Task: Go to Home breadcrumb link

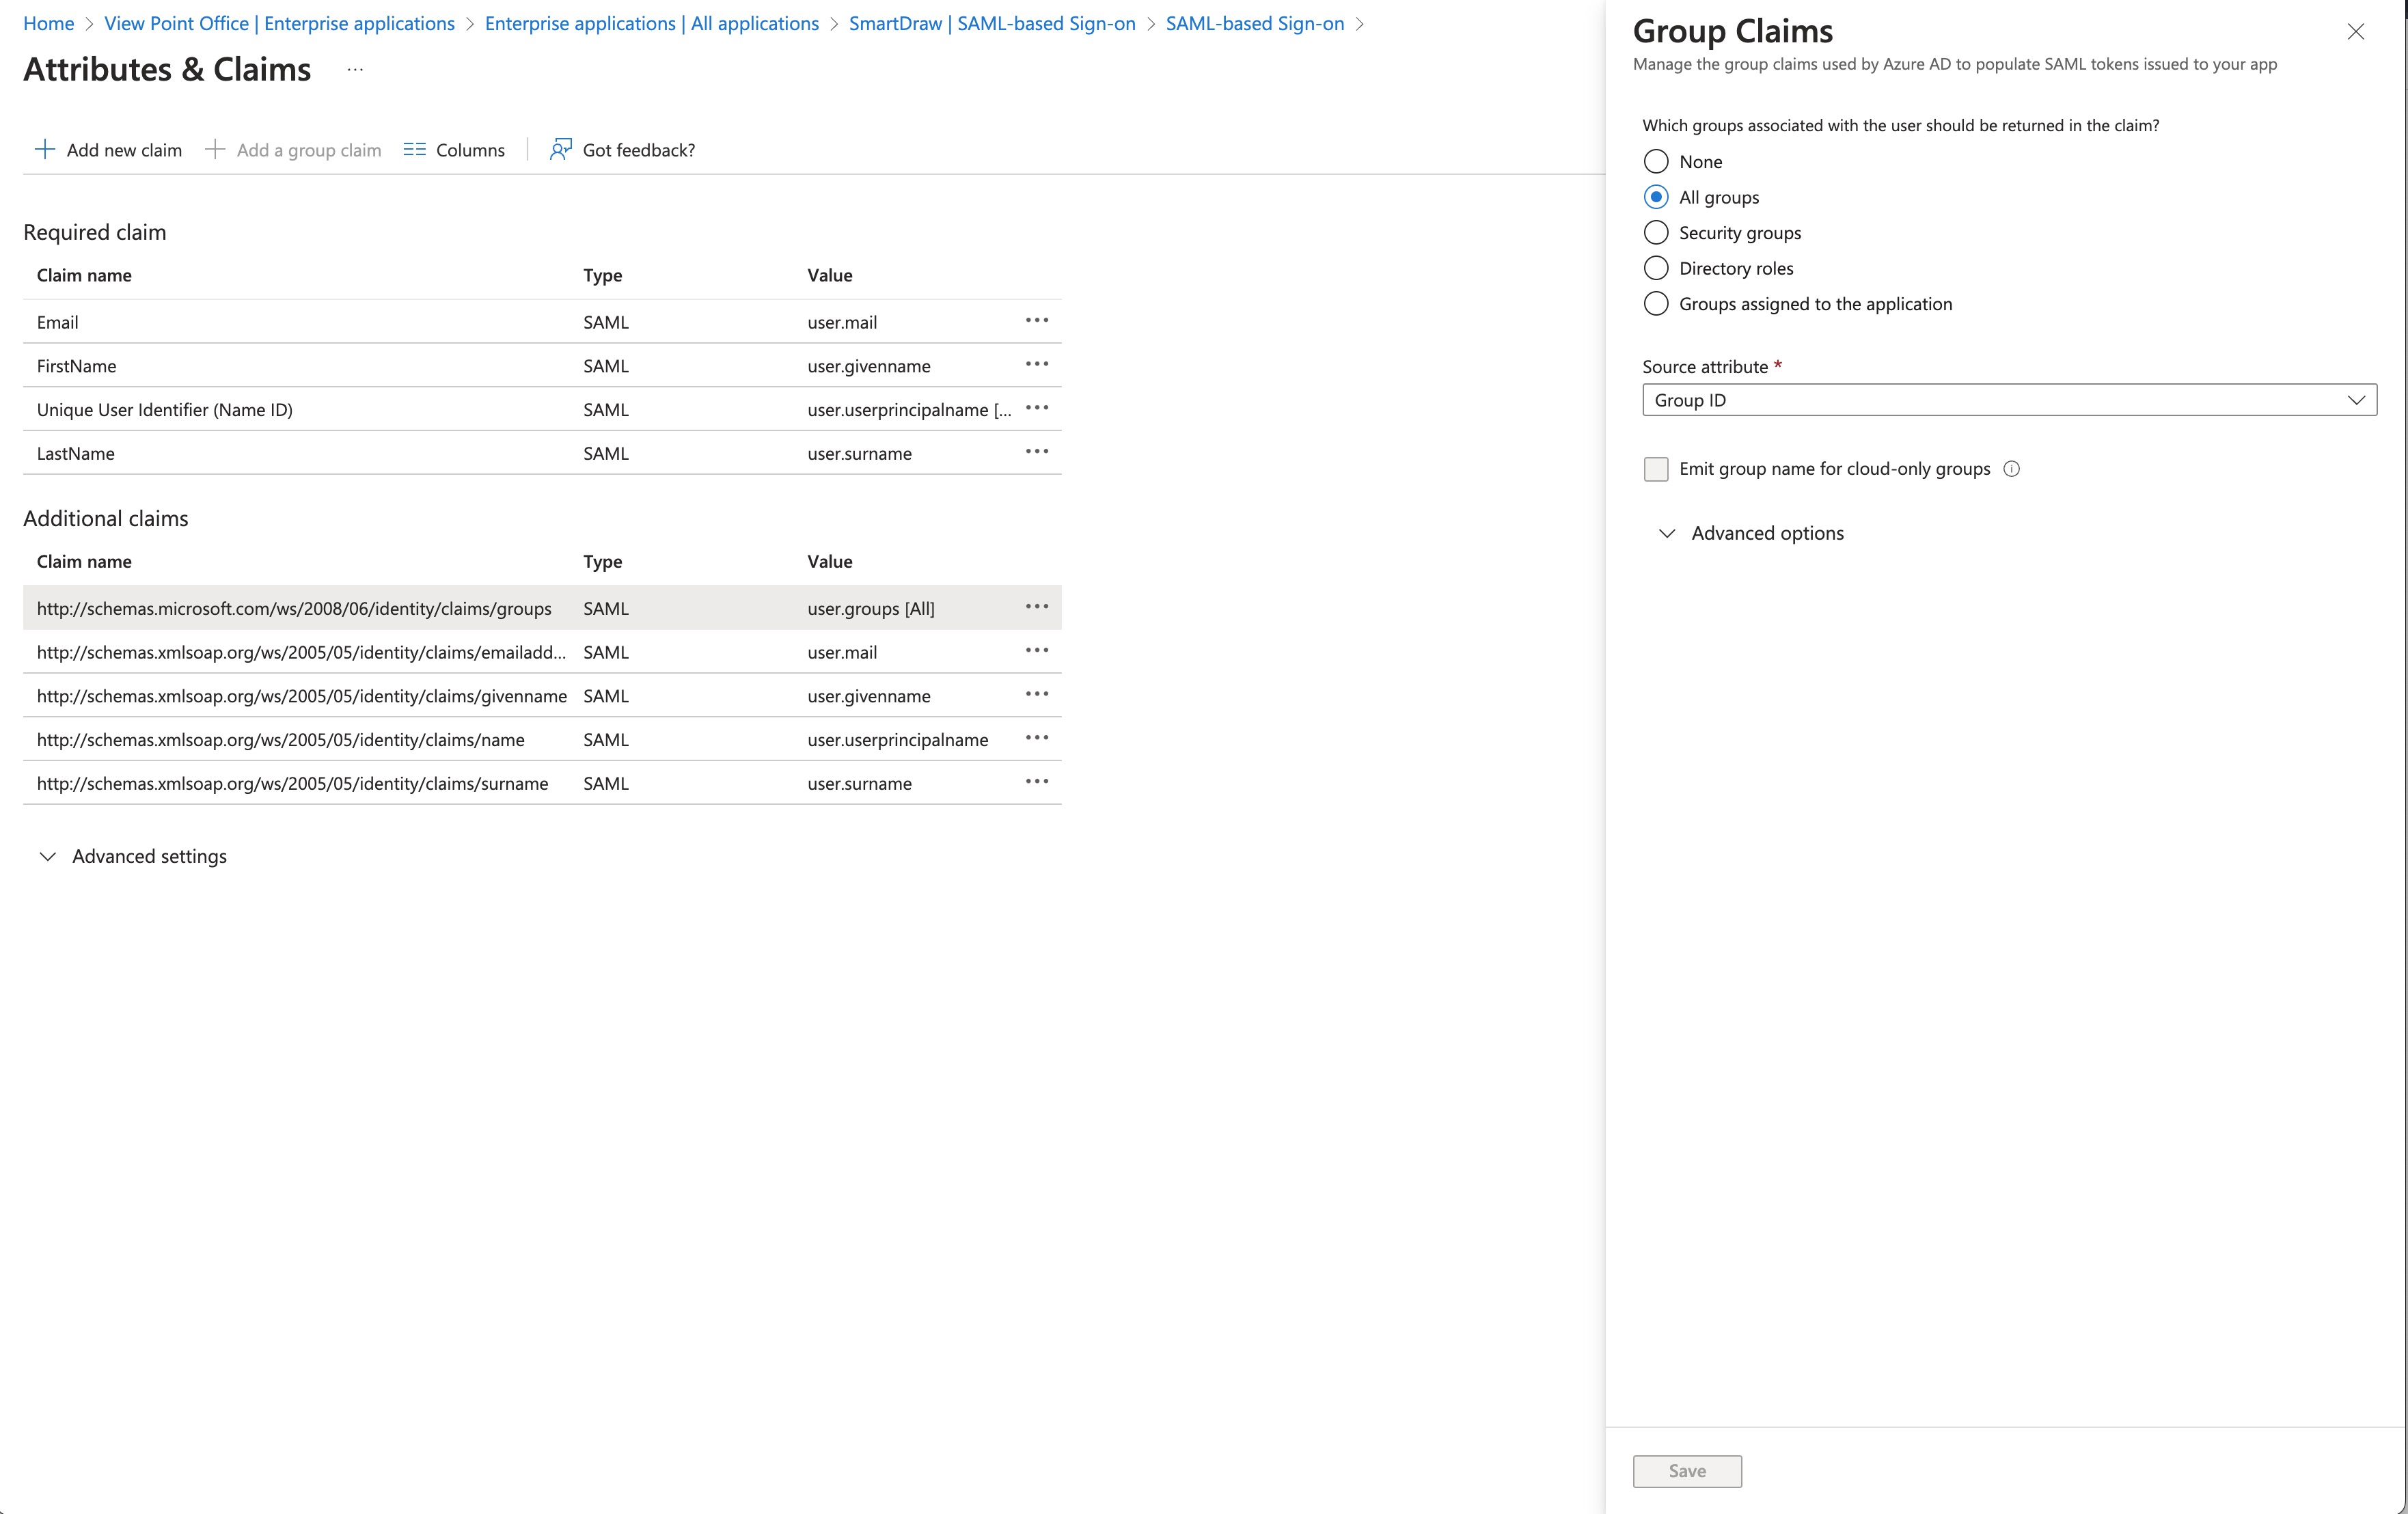Action: coord(48,23)
